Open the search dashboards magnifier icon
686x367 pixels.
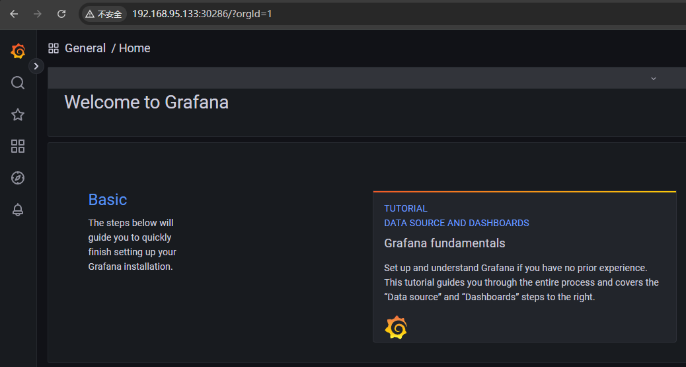click(x=18, y=83)
